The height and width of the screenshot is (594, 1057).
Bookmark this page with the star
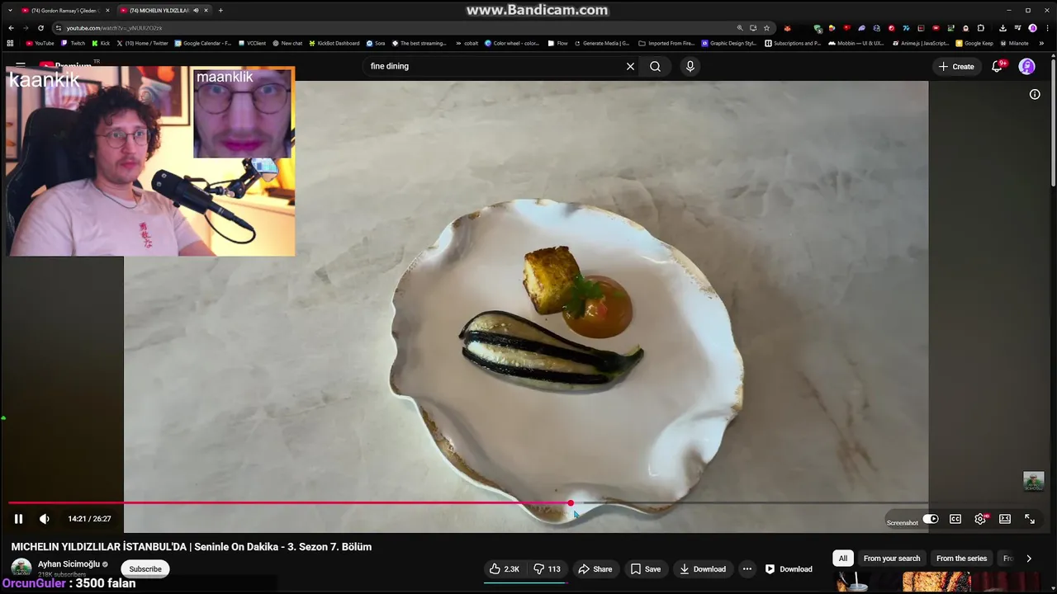pos(766,28)
